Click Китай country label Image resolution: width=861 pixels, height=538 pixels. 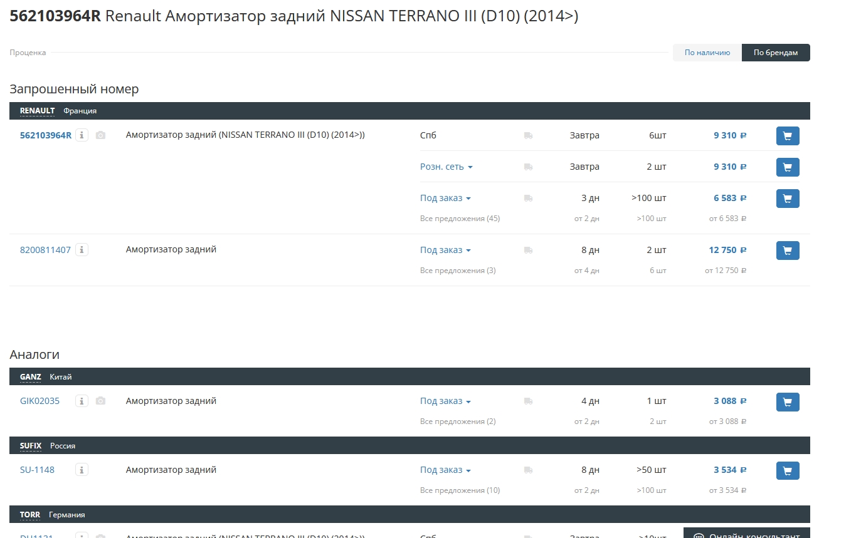(x=61, y=377)
